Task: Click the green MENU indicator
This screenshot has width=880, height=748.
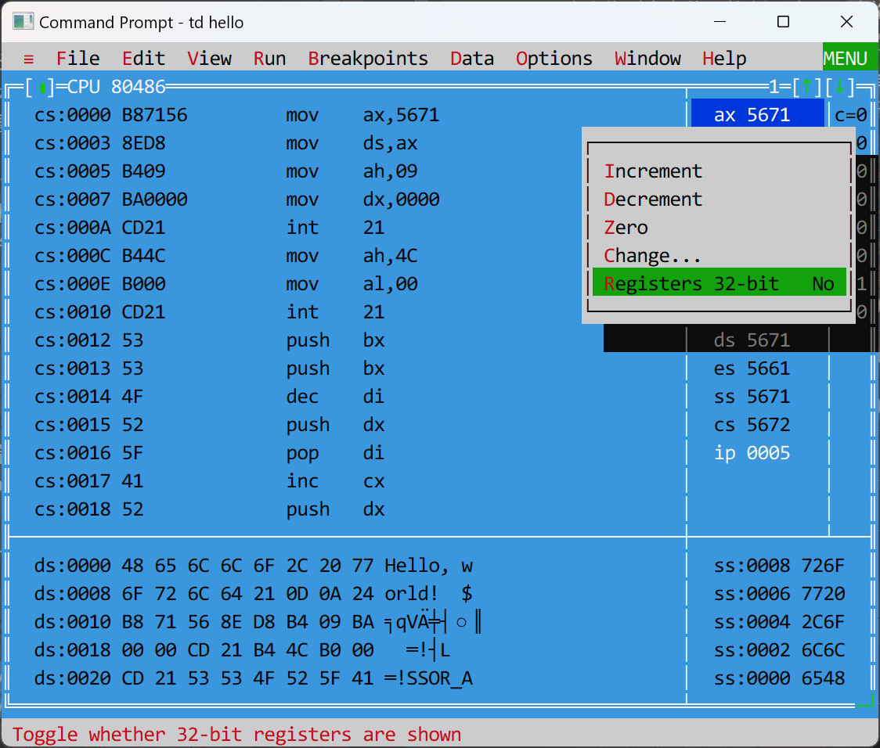Action: (846, 59)
